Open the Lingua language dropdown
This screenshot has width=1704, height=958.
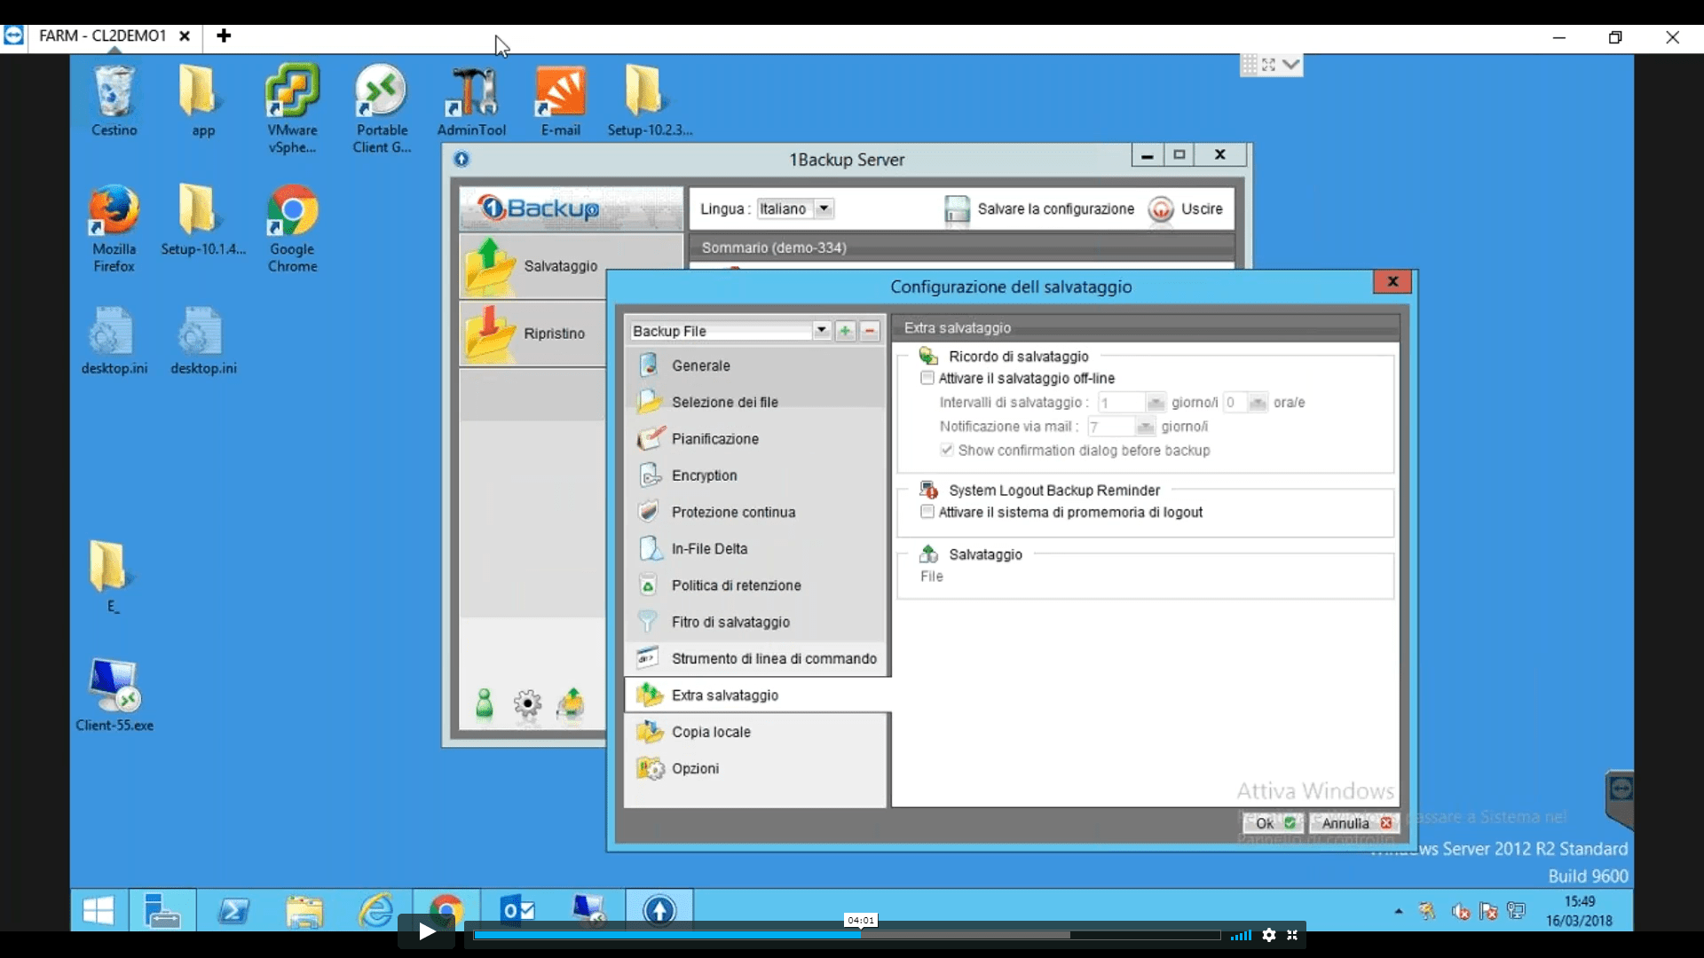824,208
